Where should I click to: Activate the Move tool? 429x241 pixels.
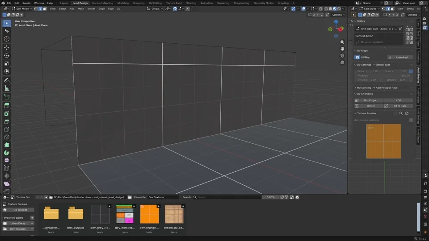click(x=7, y=48)
